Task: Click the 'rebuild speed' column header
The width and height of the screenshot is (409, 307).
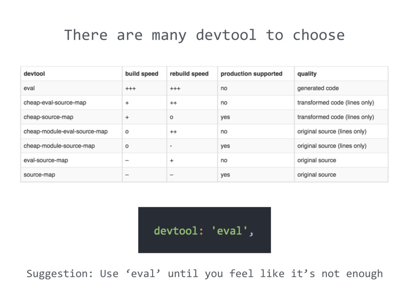Action: tap(189, 74)
